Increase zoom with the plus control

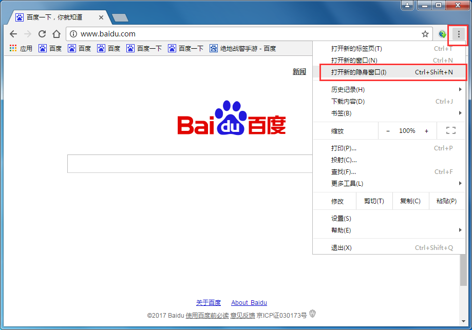point(426,130)
